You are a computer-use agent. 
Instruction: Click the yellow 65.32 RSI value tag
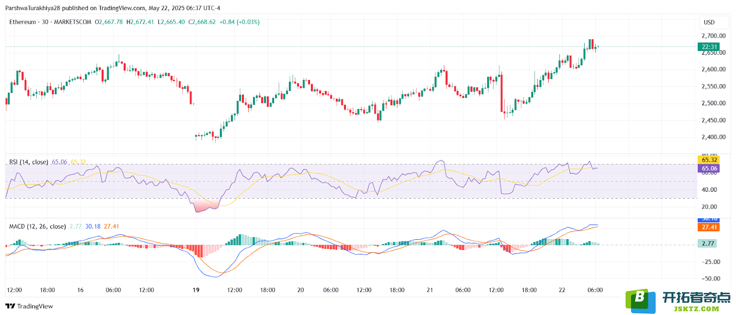pos(709,160)
